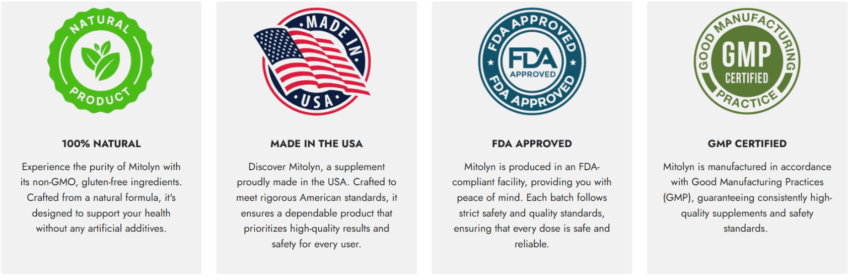The image size is (854, 280).
Task: Click the Made in USA flag badge
Action: click(312, 61)
